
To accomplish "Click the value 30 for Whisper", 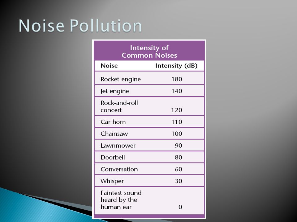I will (179, 181).
